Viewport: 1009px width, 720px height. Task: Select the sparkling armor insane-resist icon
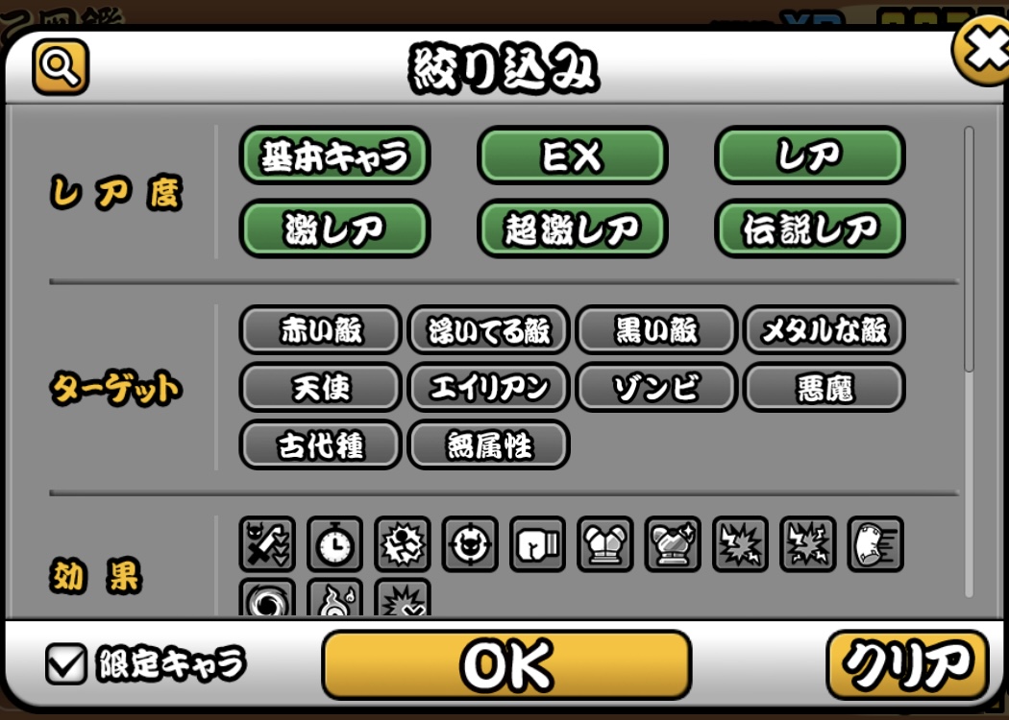(x=673, y=544)
